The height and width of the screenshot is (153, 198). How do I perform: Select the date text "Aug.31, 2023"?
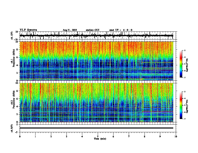point(70,30)
